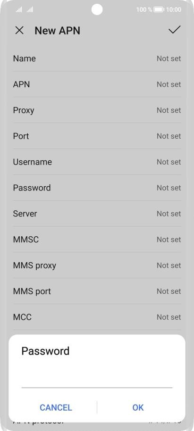Image resolution: width=194 pixels, height=431 pixels.
Task: Tap the battery icon in status bar
Action: pos(159,9)
